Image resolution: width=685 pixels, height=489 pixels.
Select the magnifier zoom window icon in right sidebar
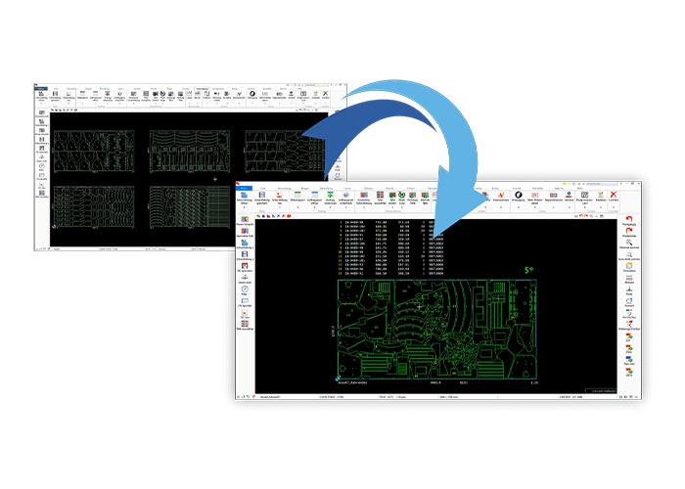[x=629, y=243]
